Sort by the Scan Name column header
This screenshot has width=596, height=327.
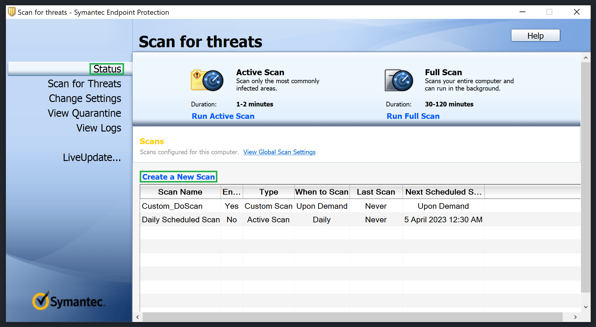pyautogui.click(x=180, y=192)
